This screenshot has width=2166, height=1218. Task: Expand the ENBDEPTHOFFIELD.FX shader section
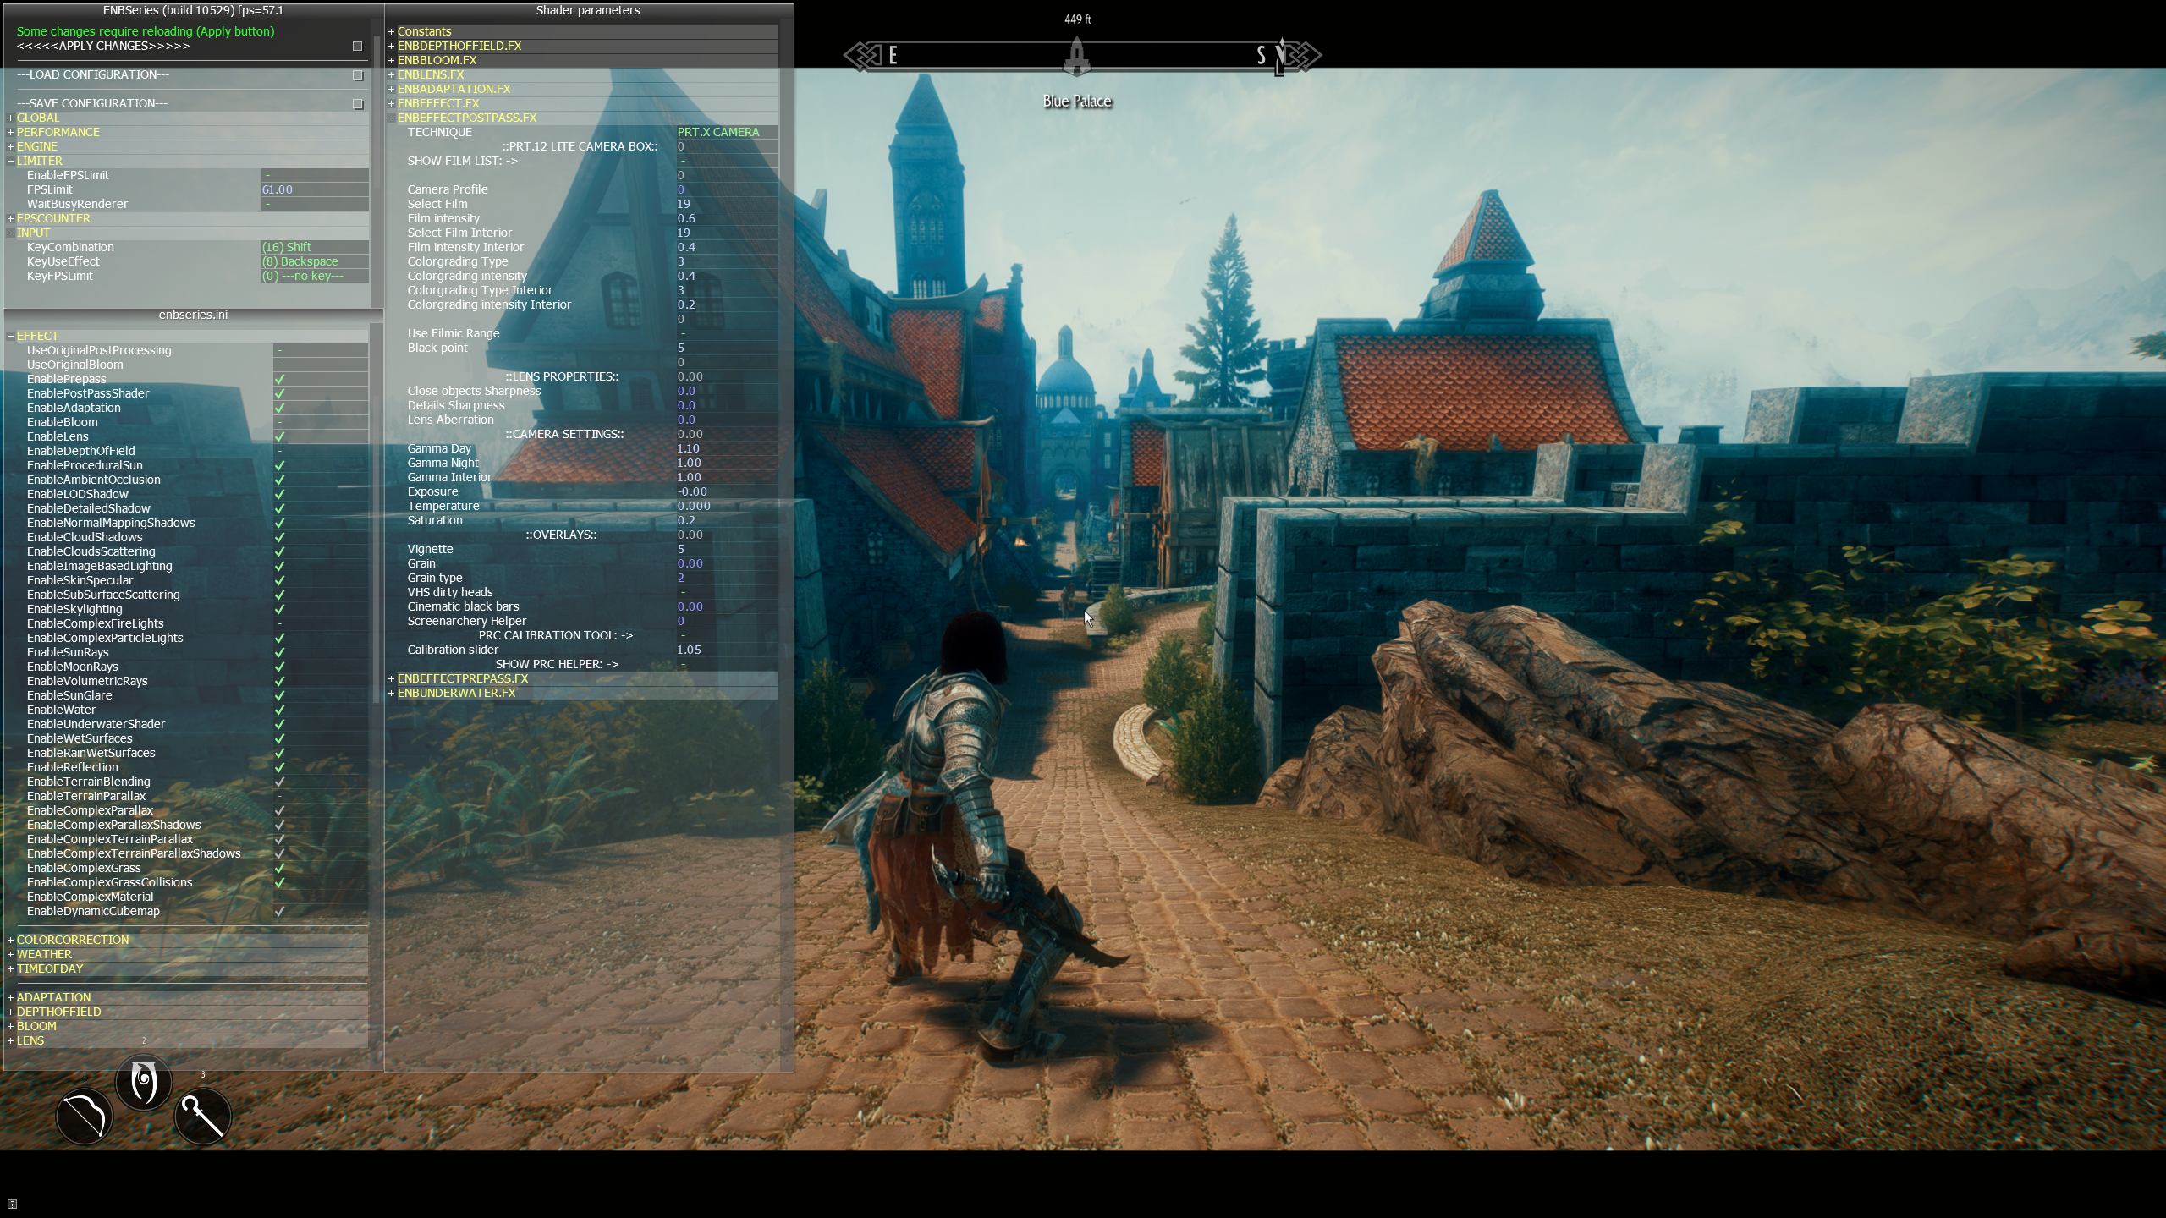tap(392, 46)
